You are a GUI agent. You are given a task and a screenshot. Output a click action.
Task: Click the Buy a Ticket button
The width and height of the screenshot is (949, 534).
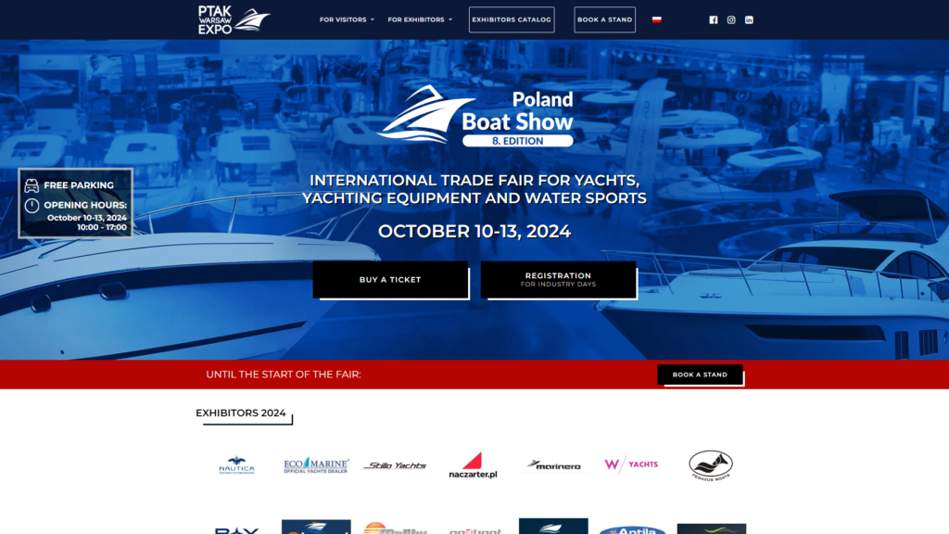tap(390, 280)
